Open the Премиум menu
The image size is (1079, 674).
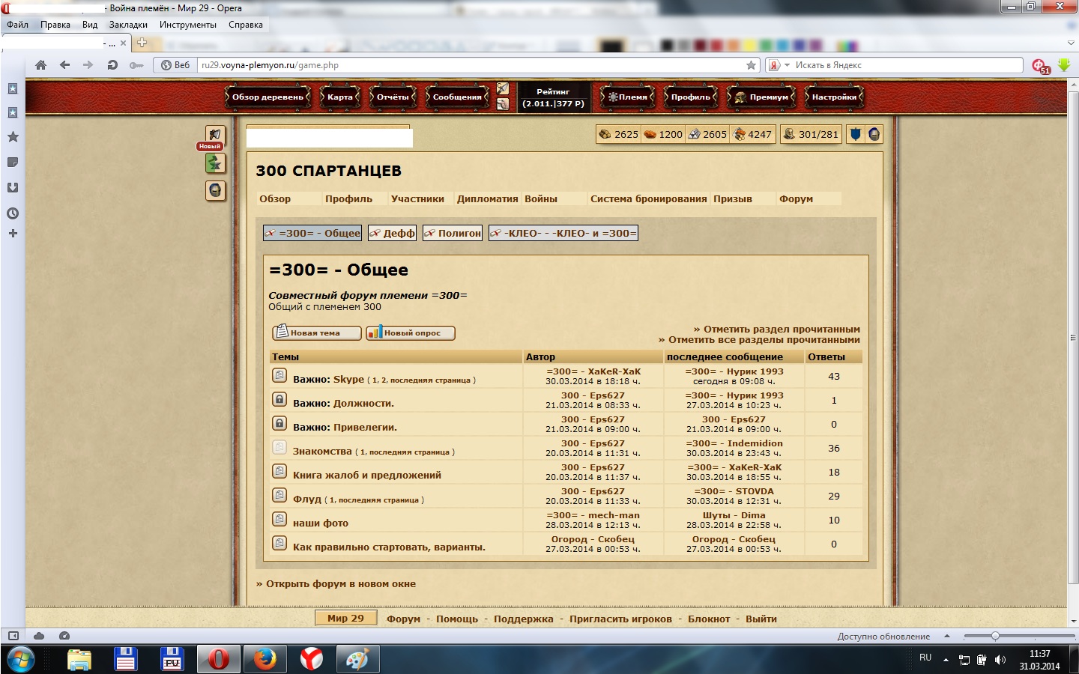pyautogui.click(x=761, y=97)
